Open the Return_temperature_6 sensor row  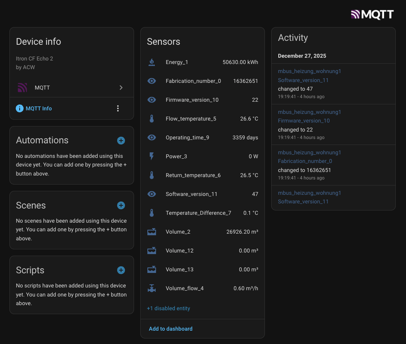[202, 175]
